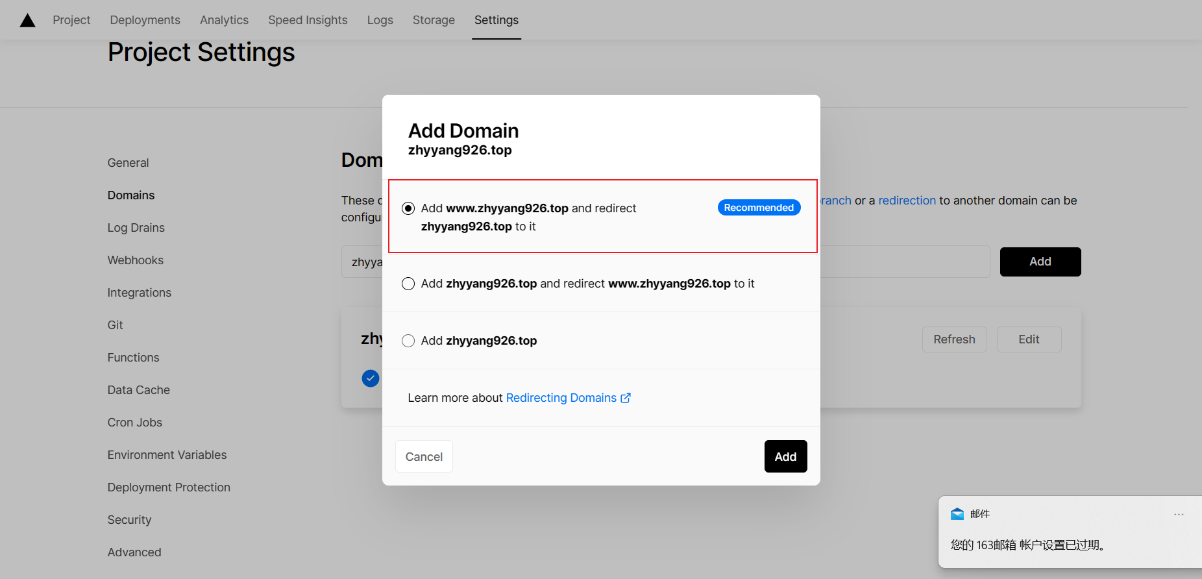
Task: Go to Environment Variables settings
Action: coord(167,455)
